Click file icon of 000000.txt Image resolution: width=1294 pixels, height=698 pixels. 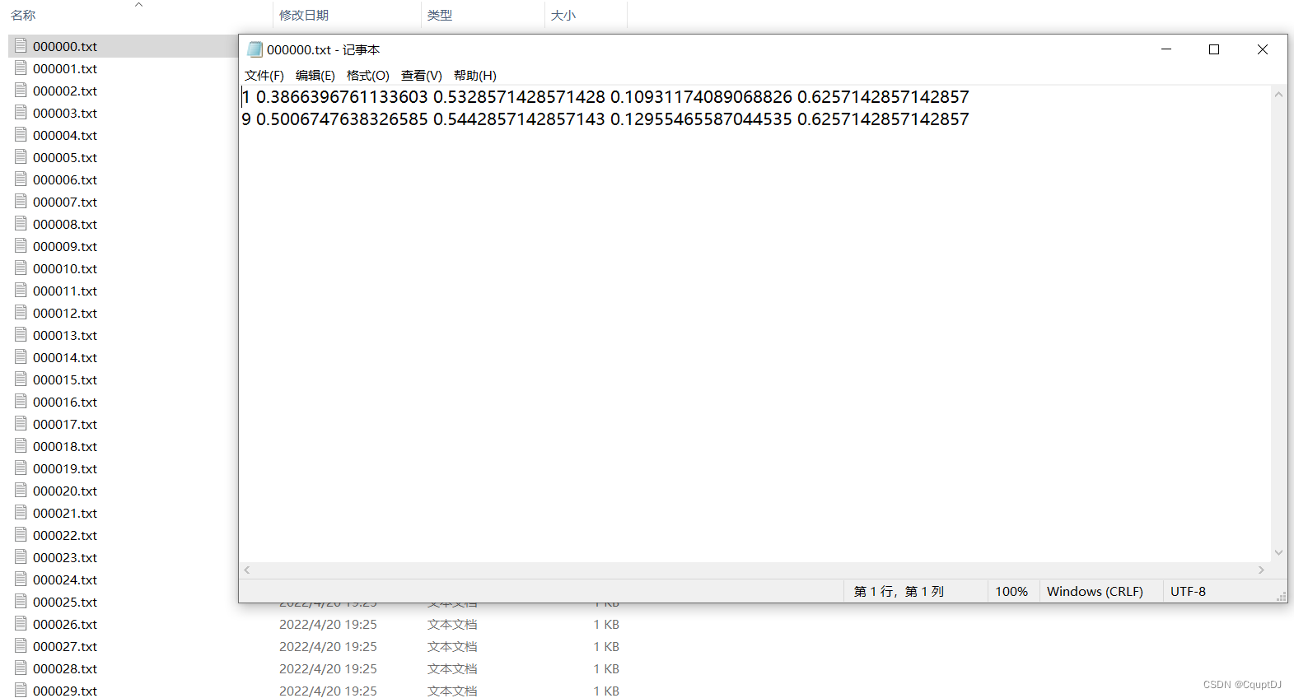click(21, 46)
